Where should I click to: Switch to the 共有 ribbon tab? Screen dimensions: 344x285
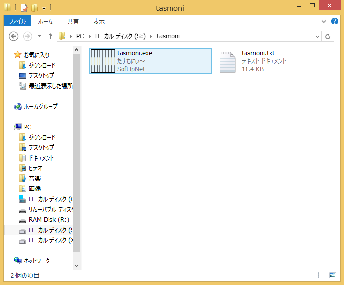73,21
